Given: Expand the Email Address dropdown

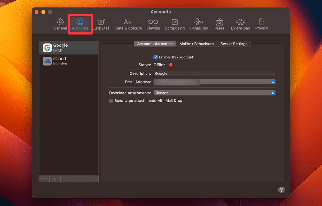Looking at the screenshot, I should click(214, 82).
